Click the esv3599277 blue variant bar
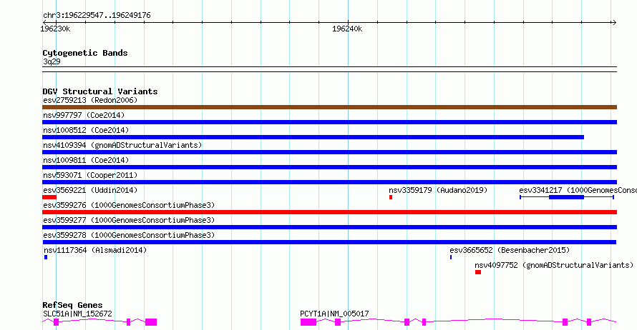 329,227
